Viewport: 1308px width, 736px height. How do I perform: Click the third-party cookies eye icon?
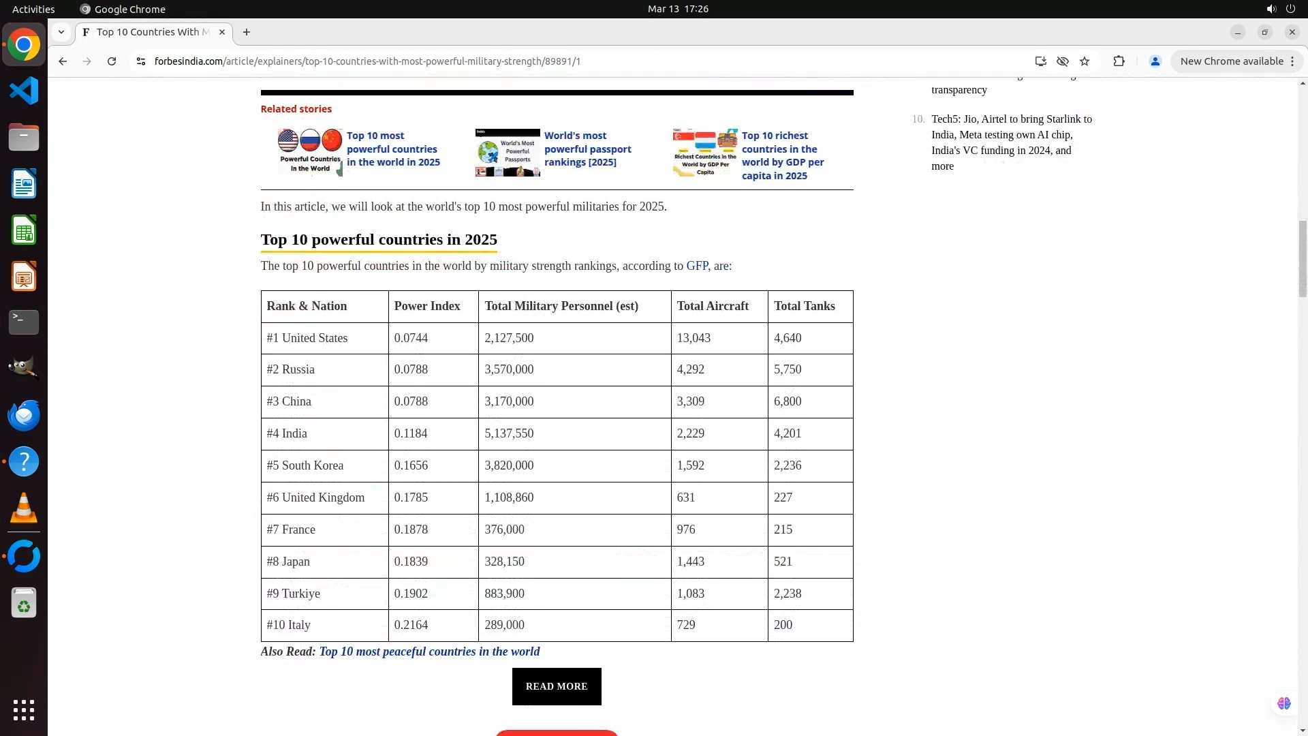pos(1062,61)
